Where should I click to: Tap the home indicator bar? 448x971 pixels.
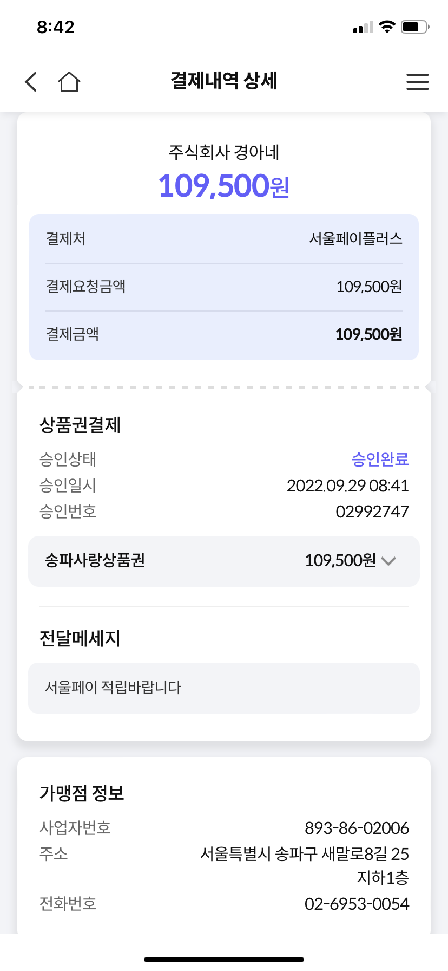coord(223,960)
